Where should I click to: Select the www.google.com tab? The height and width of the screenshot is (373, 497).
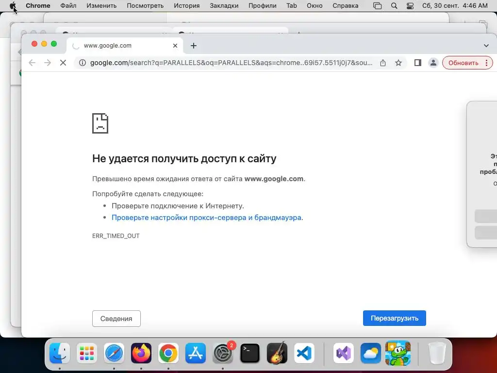coord(125,46)
